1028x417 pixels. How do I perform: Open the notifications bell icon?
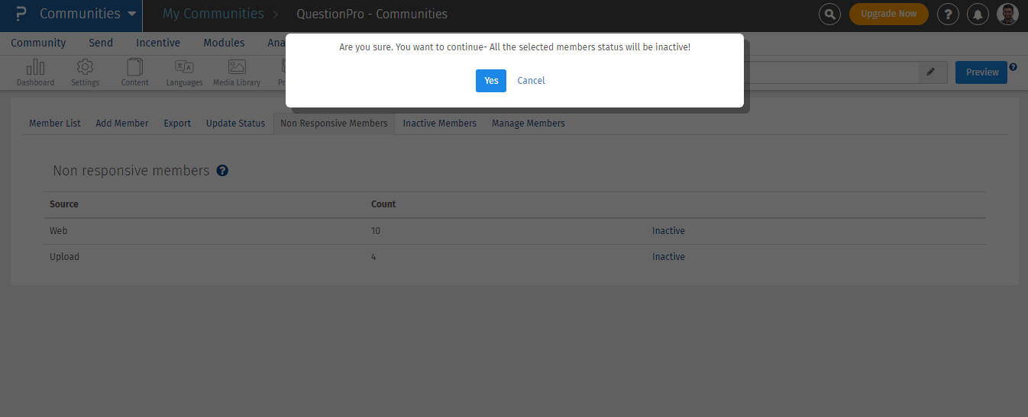(978, 14)
